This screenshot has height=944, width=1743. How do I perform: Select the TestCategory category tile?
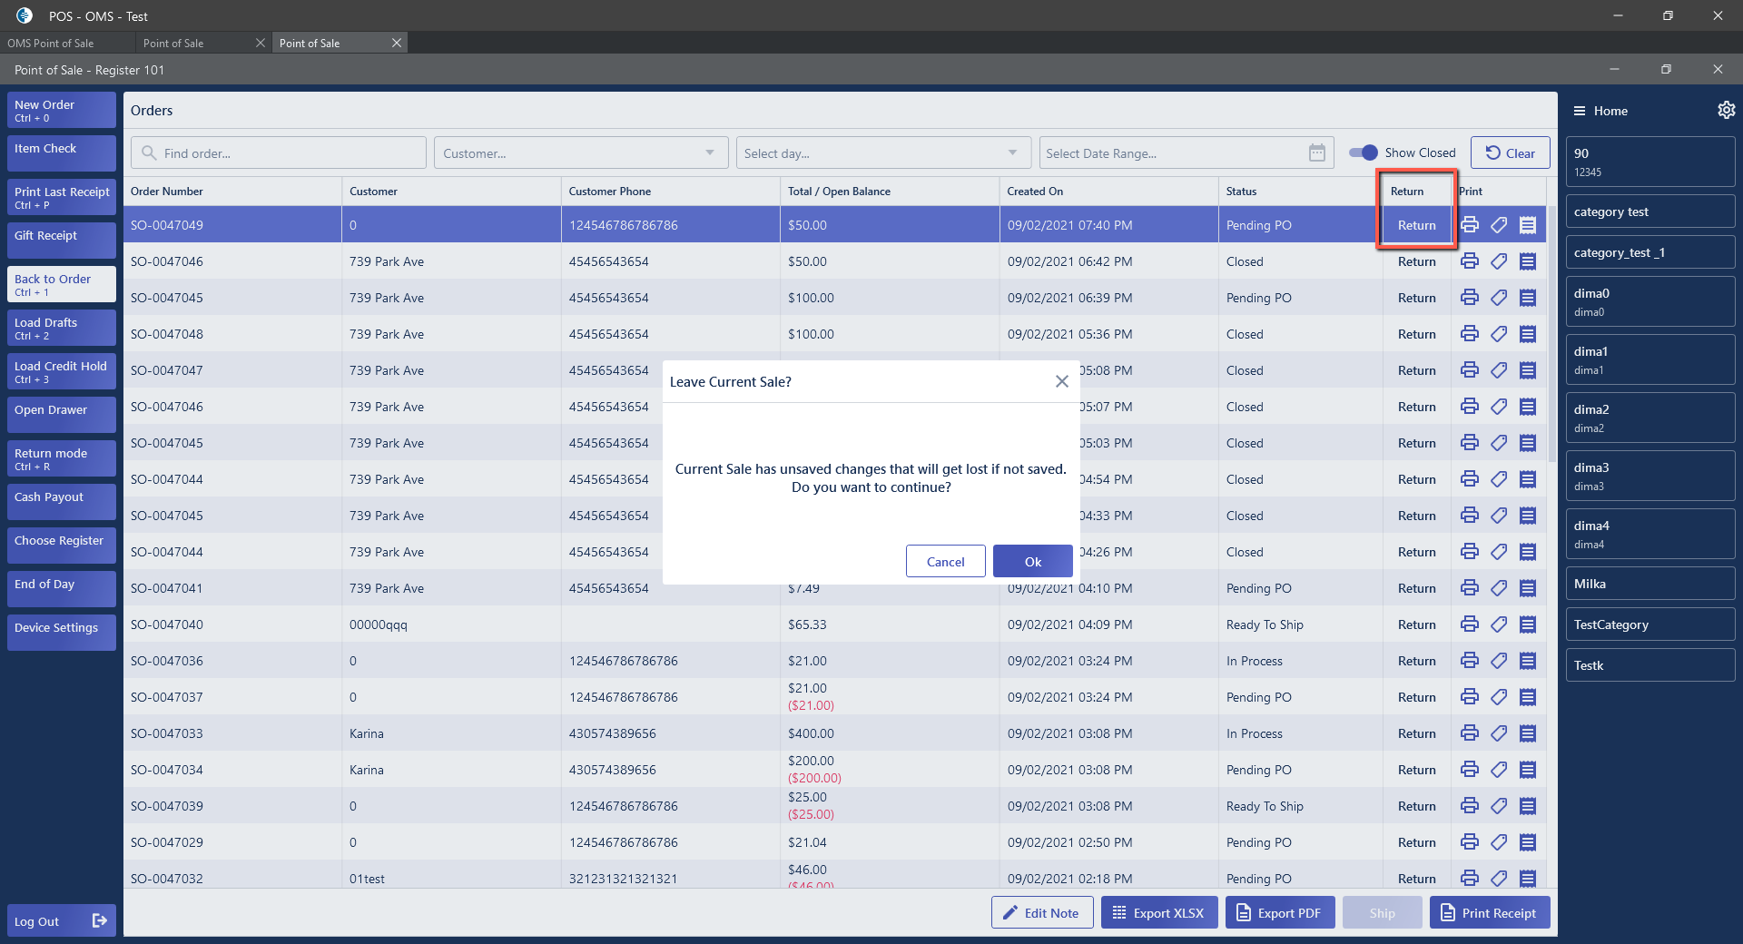[1649, 624]
